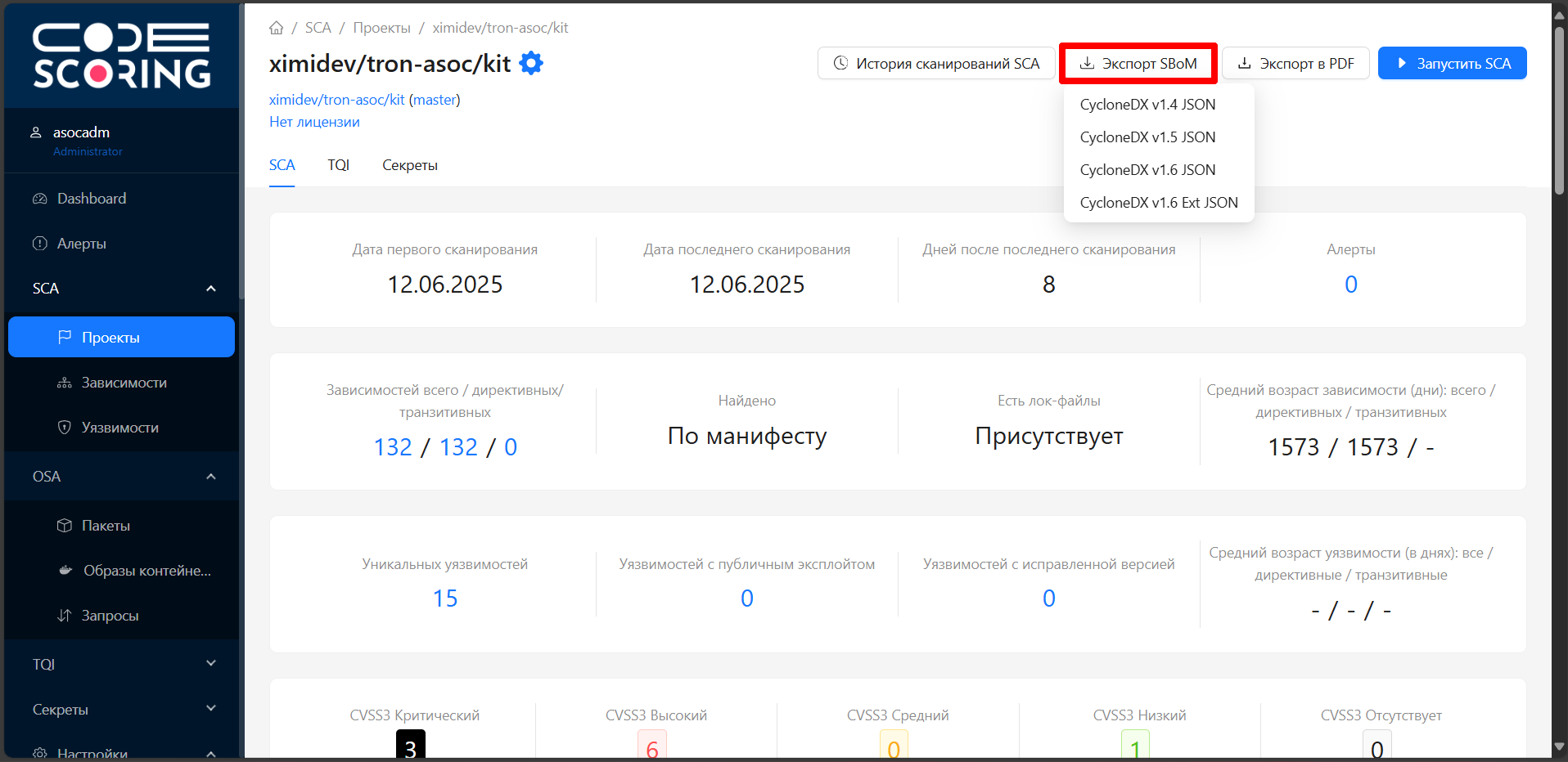This screenshot has height=762, width=1568.
Task: Open Dashboard from the sidebar
Action: click(x=91, y=199)
